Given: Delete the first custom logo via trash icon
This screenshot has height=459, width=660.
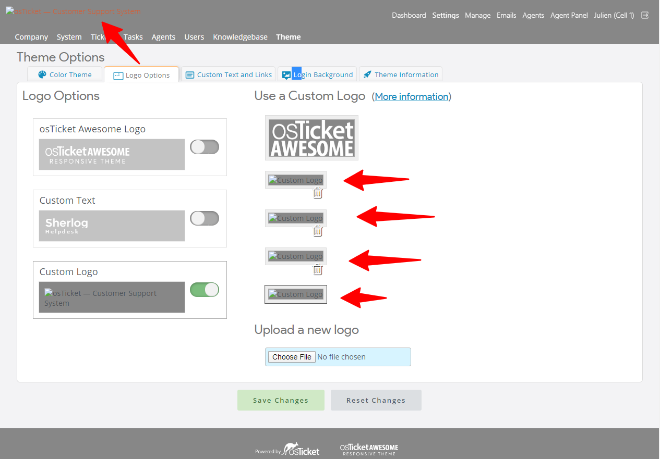Looking at the screenshot, I should (318, 193).
